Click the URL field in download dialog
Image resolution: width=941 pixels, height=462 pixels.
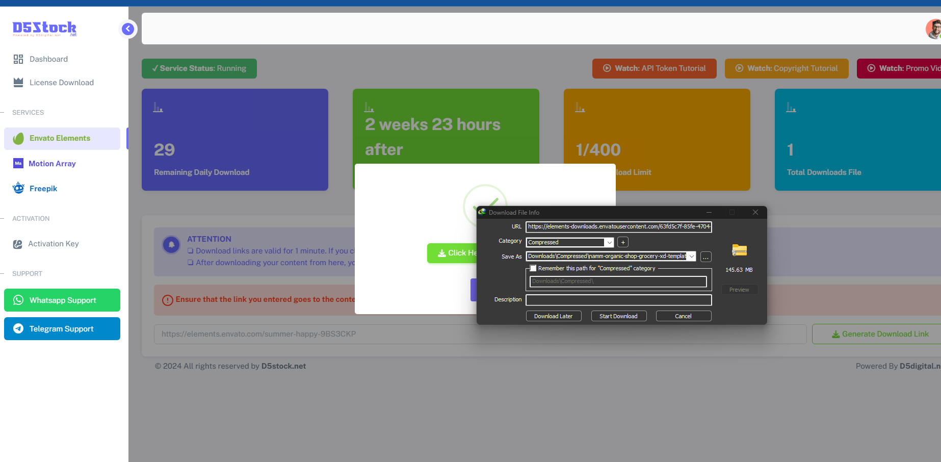click(618, 227)
